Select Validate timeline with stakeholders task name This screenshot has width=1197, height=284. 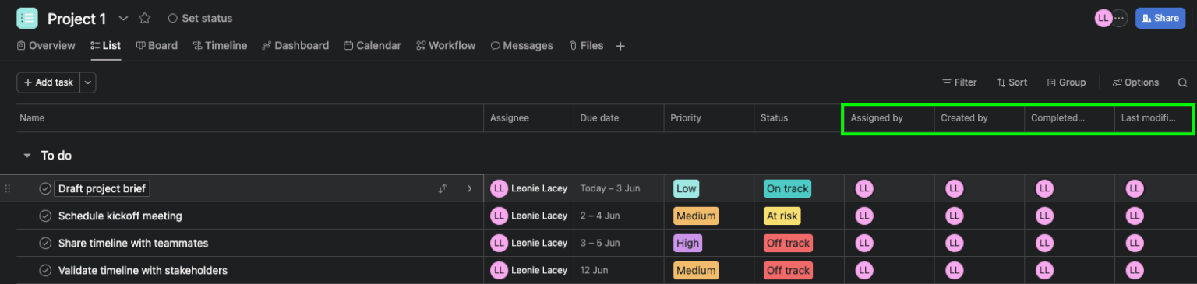pos(143,271)
